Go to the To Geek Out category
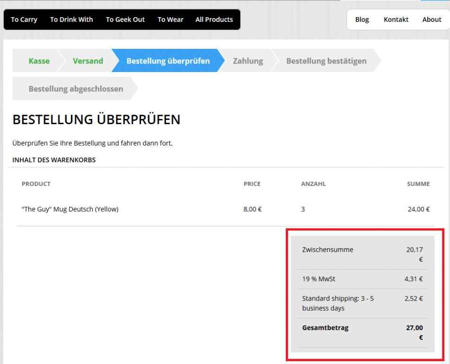Image resolution: width=450 pixels, height=364 pixels. 125,19
